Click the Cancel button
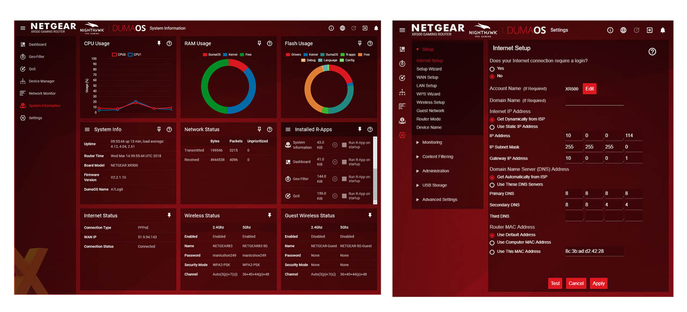The image size is (687, 312). pos(576,283)
